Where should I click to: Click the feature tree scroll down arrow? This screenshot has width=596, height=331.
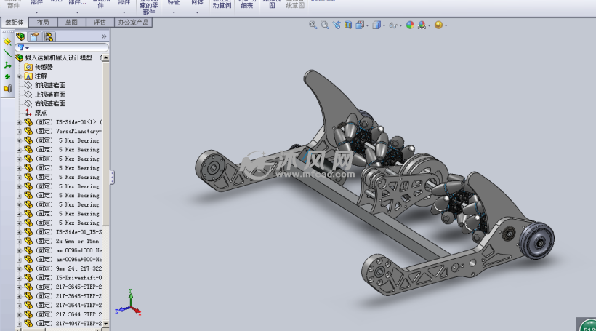coord(105,324)
